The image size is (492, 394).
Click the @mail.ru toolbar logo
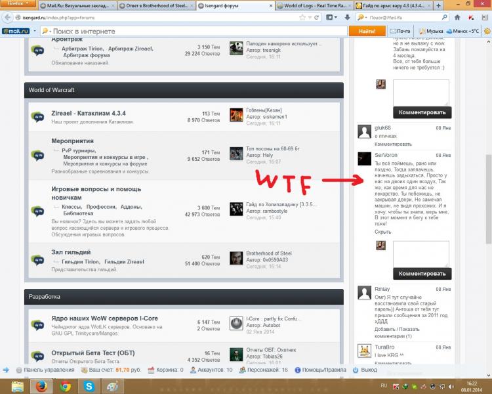[x=16, y=31]
